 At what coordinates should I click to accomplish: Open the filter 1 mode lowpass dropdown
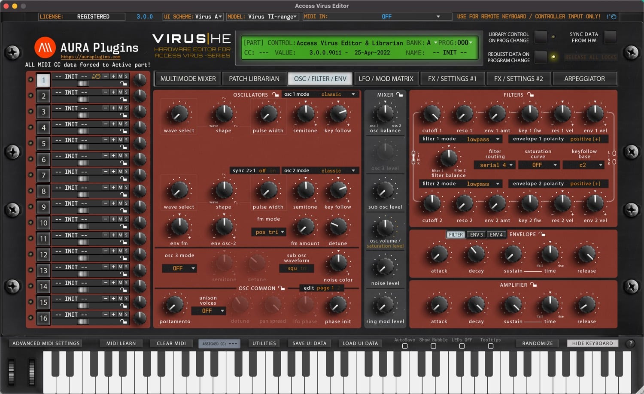pos(461,139)
